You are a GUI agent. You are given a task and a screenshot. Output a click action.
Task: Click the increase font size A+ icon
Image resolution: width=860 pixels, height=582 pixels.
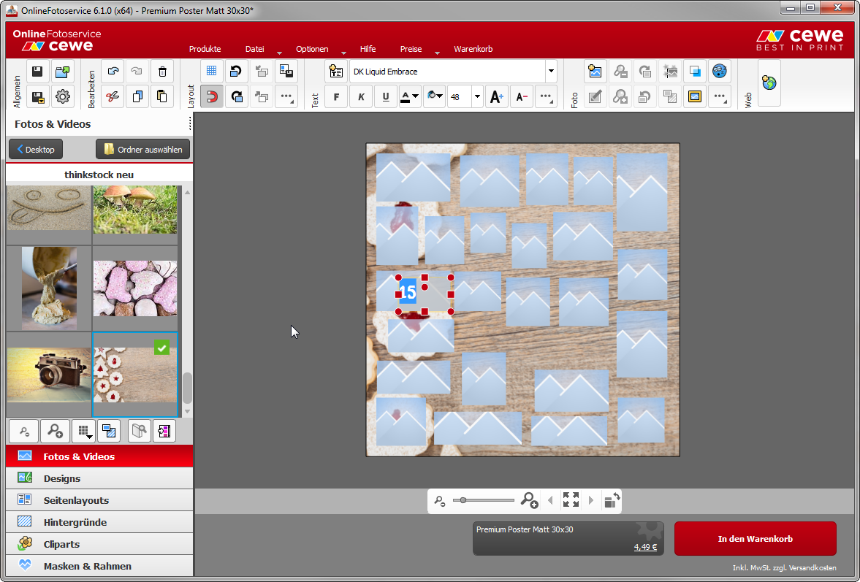tap(496, 96)
